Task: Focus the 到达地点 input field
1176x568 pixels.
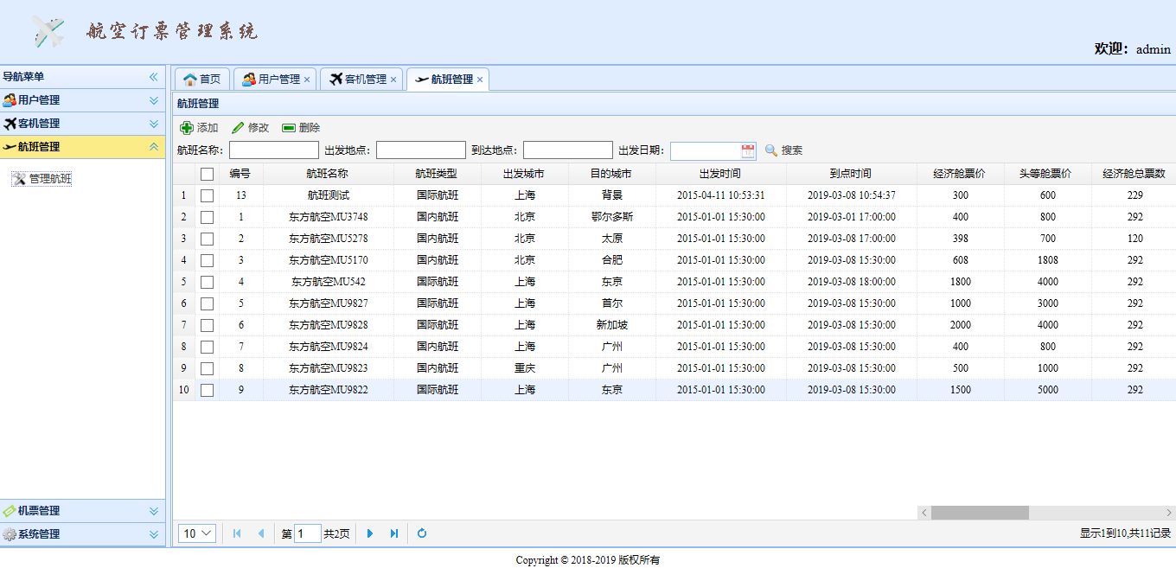Action: [x=568, y=150]
